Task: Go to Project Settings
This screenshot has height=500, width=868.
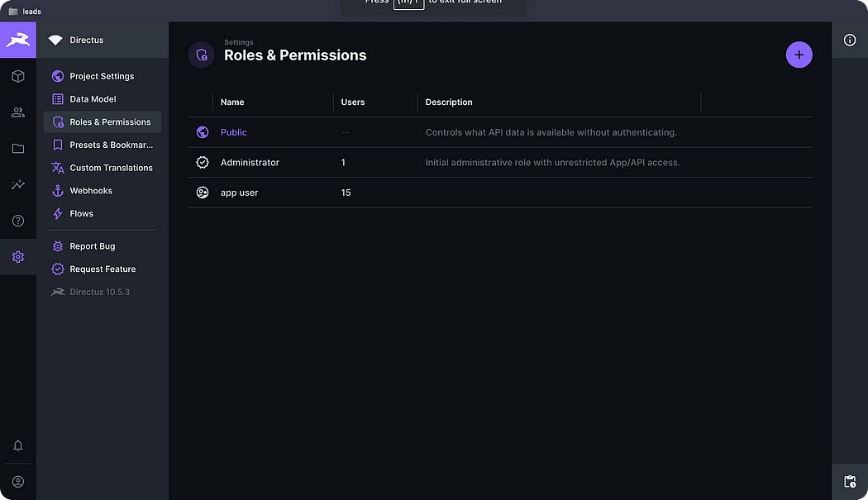Action: (x=103, y=76)
